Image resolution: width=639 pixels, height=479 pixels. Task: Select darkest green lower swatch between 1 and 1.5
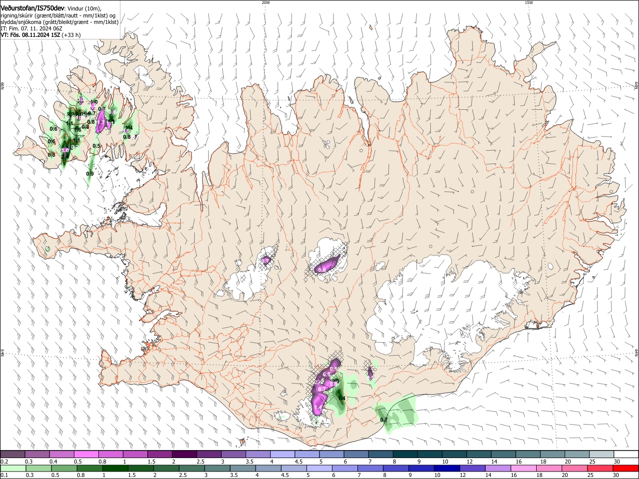pos(115,469)
